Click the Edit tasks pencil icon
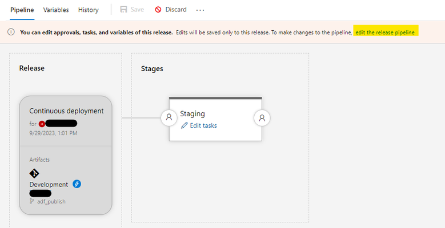The width and height of the screenshot is (445, 228). tap(184, 125)
